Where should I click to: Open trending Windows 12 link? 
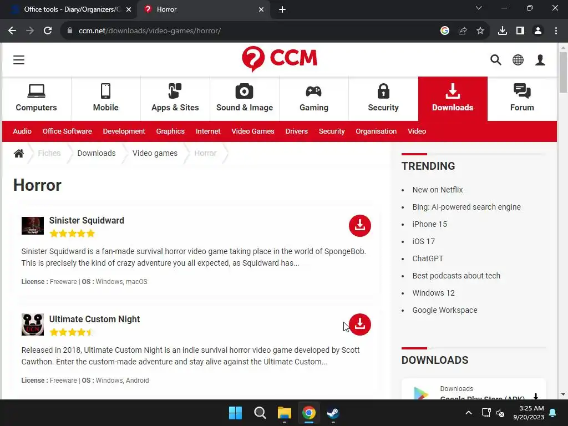433,293
